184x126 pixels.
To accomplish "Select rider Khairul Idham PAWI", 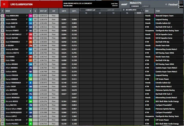I will pyautogui.click(x=14, y=109).
